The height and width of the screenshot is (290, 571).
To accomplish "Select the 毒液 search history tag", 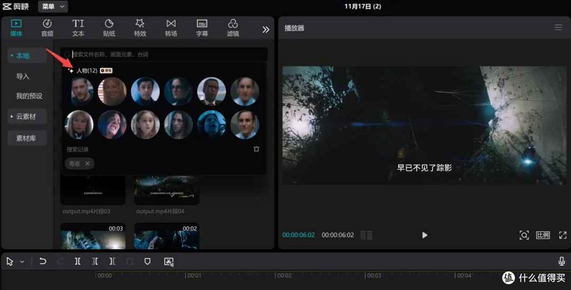I will click(75, 164).
